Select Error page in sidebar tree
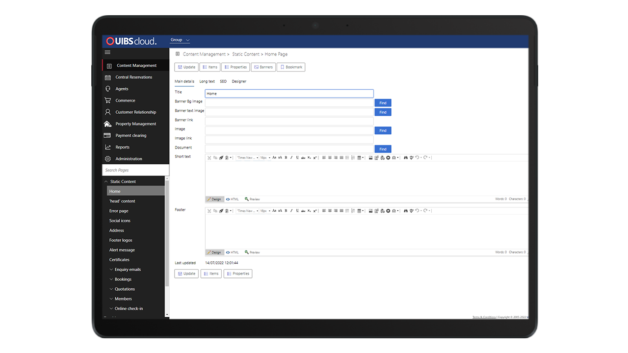The image size is (628, 353). click(119, 211)
